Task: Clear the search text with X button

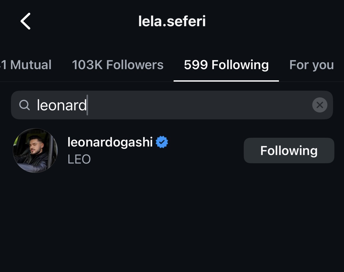Action: click(x=319, y=105)
